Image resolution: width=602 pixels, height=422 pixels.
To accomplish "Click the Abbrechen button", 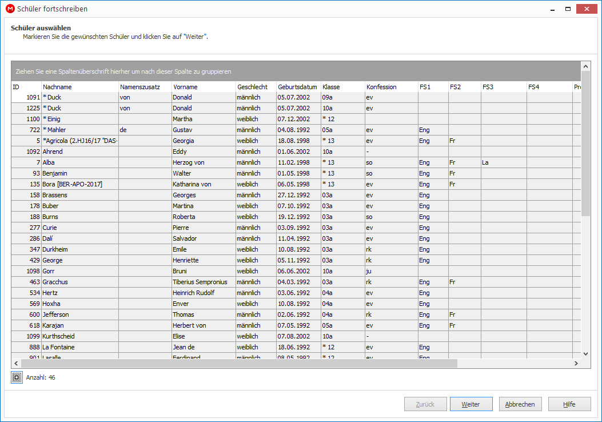I will pos(520,404).
